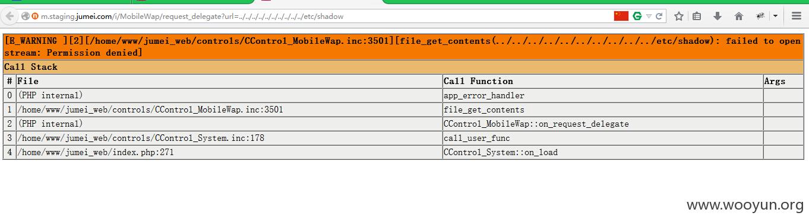
Task: Click the Call Stack header row
Action: pyautogui.click(x=403, y=67)
